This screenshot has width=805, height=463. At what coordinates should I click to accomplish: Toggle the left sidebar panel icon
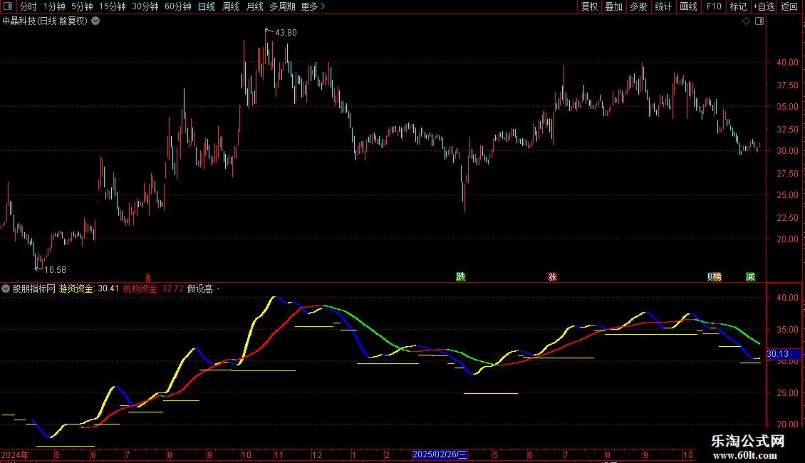click(x=8, y=7)
